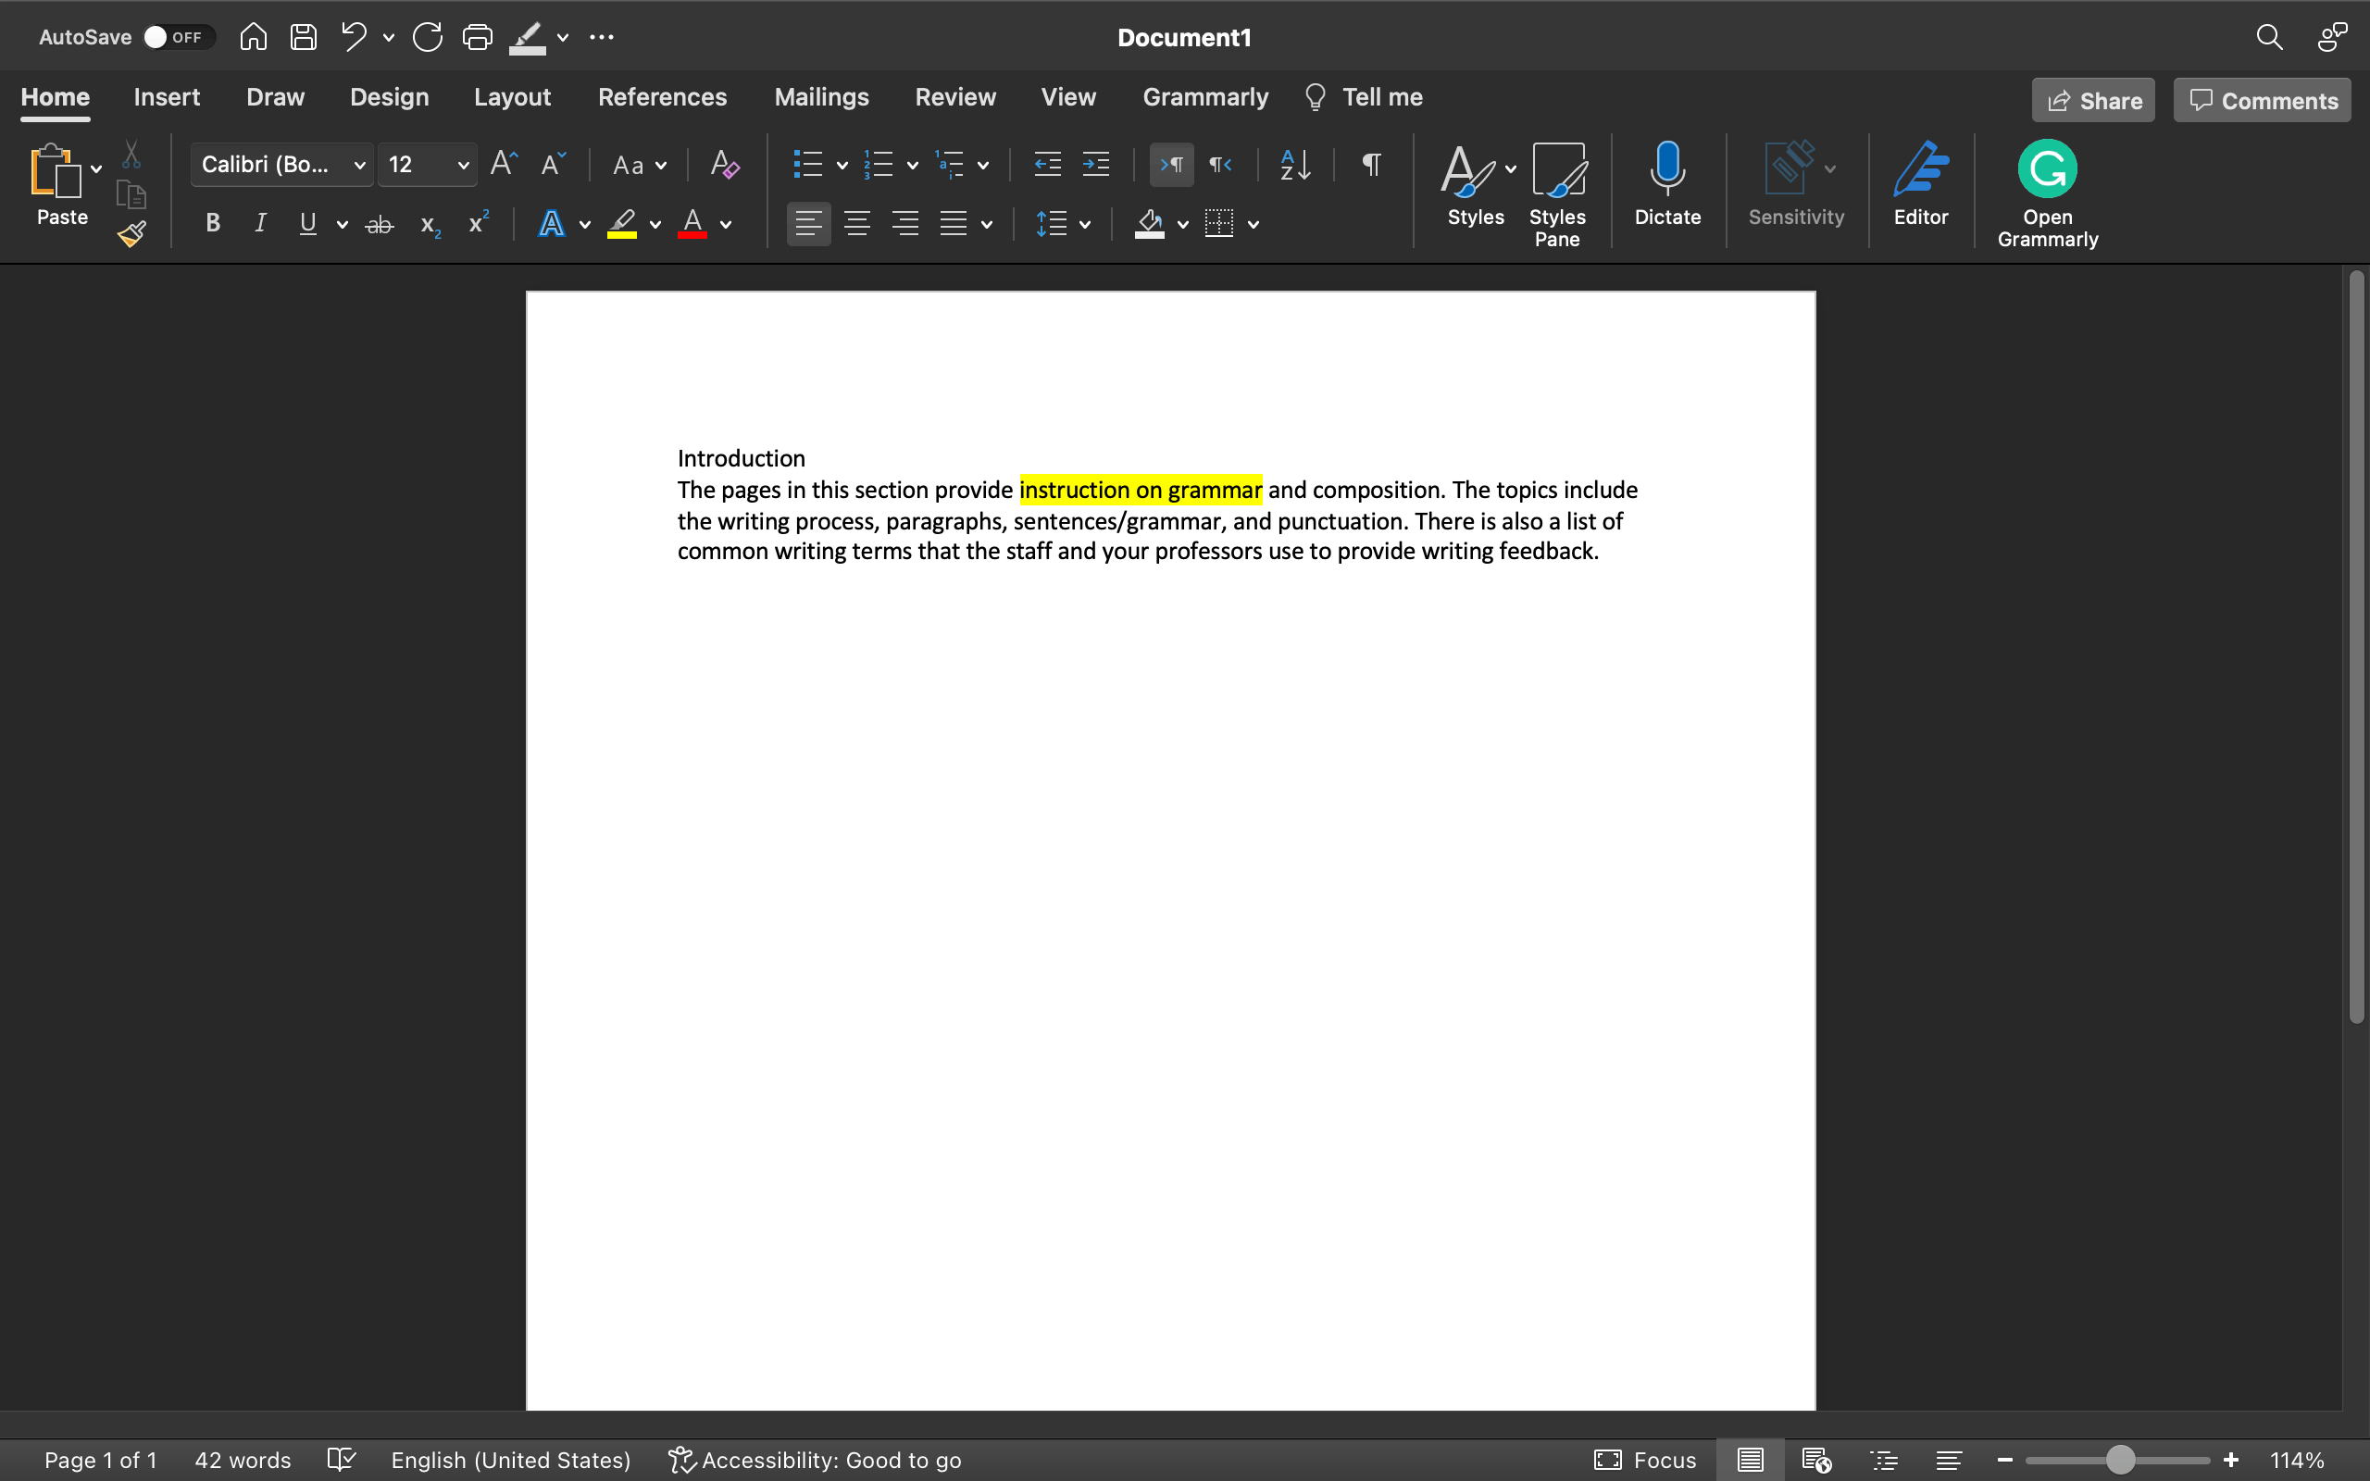Set right-to-left text direction
The width and height of the screenshot is (2370, 1481).
click(1219, 164)
